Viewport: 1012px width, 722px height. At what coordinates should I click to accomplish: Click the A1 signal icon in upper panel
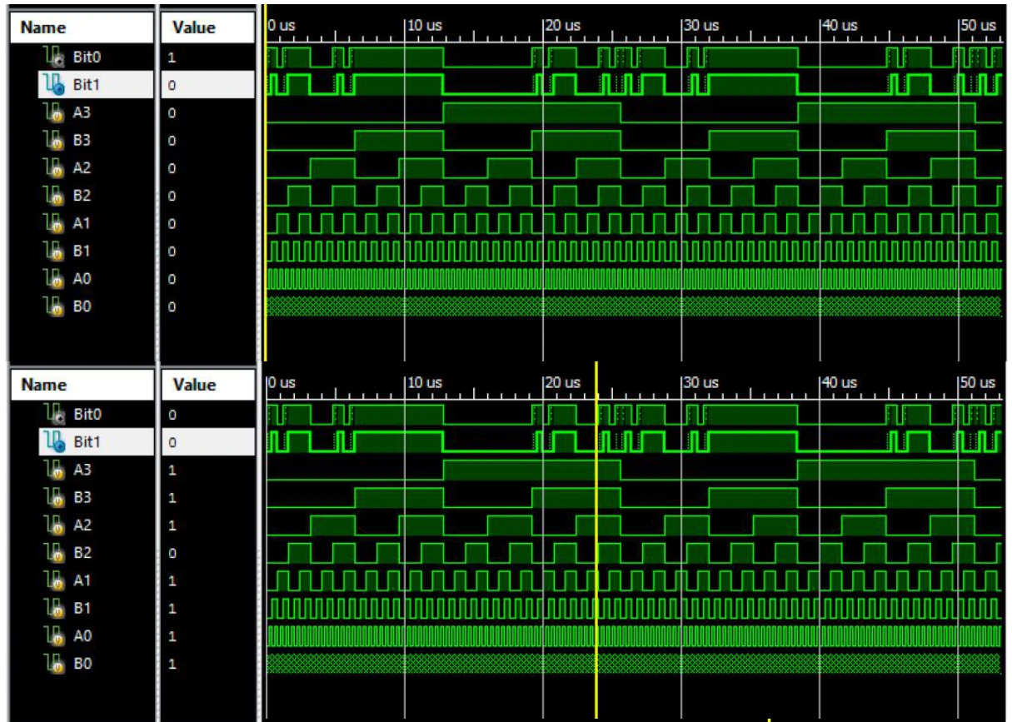pos(53,224)
